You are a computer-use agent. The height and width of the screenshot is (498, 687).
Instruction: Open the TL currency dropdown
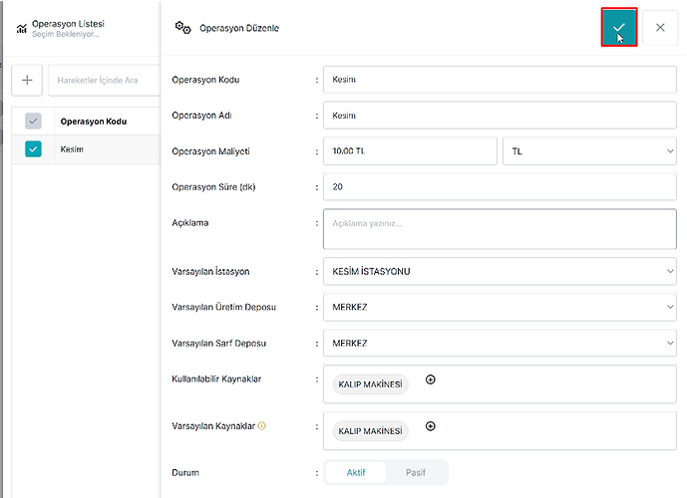pos(589,151)
